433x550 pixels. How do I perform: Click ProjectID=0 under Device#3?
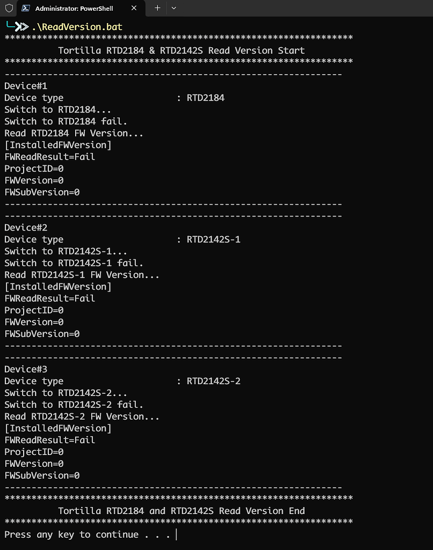pyautogui.click(x=33, y=452)
